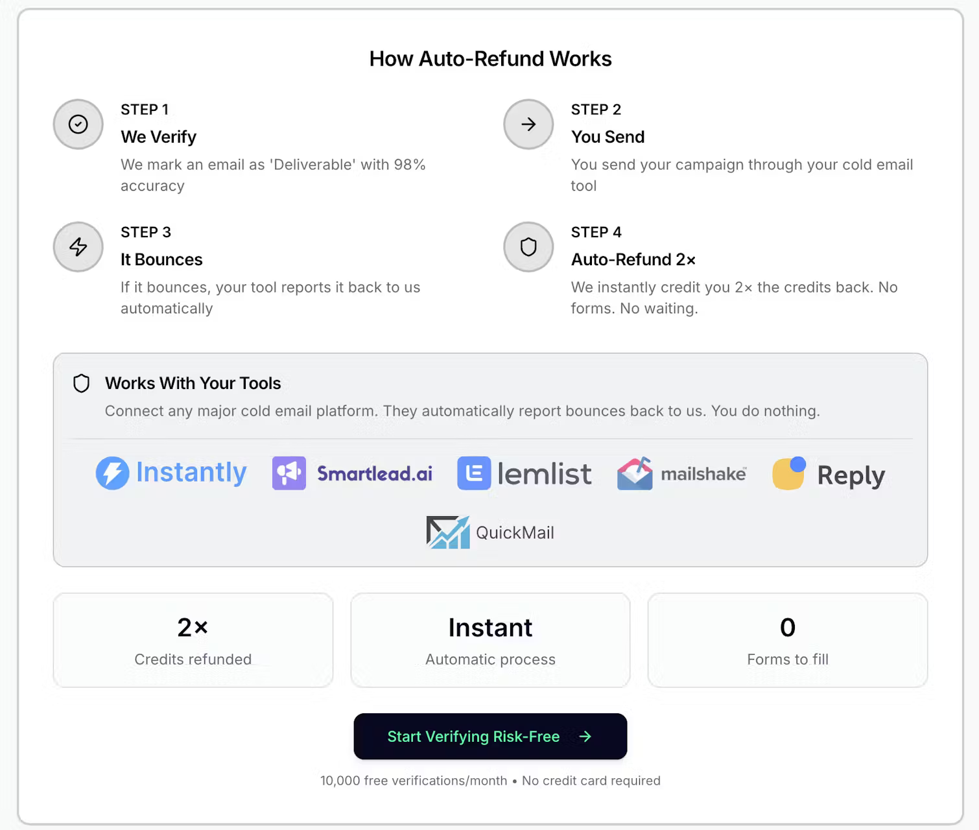This screenshot has height=830, width=979.
Task: Click the No credit card required text
Action: 591,781
